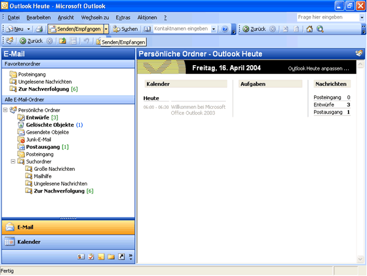Click Entwürfe link under Nachrichten
Viewport: 367px width, 276px height.
[324, 104]
